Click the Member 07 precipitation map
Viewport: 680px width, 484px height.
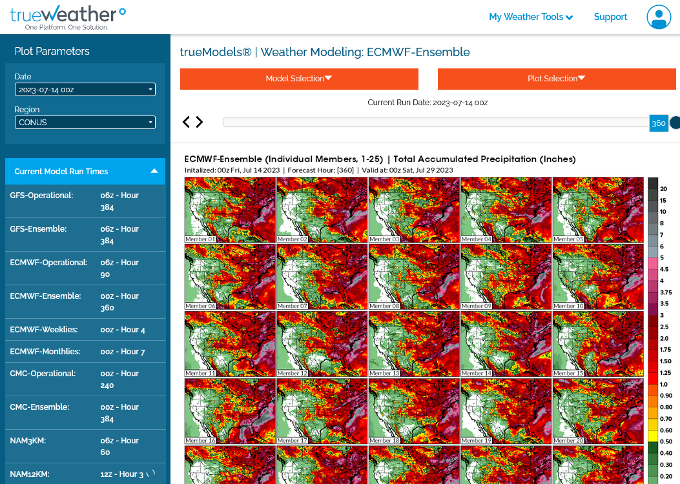pyautogui.click(x=322, y=277)
